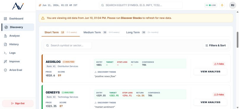This screenshot has height=109, width=239.
Task: Click the Rank #2 tag
Action: 51,97
